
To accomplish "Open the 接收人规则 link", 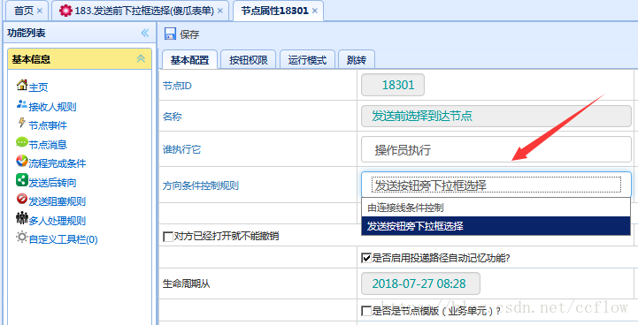I will click(x=52, y=107).
